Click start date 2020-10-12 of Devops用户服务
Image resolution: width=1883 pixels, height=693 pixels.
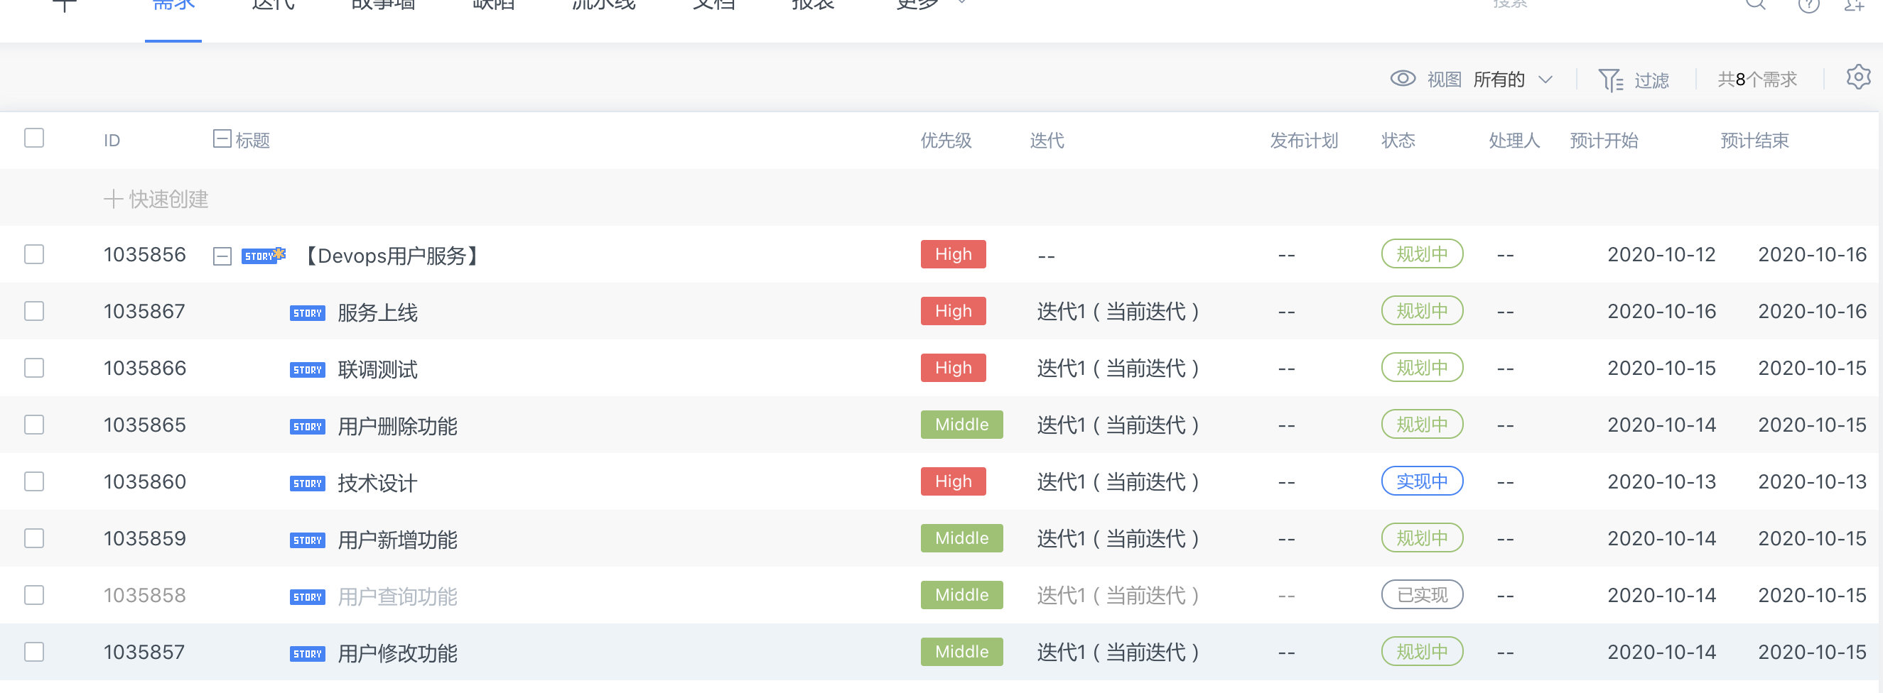click(1661, 254)
